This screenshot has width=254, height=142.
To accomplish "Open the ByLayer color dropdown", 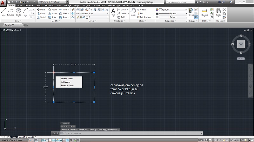I will click(x=173, y=9).
